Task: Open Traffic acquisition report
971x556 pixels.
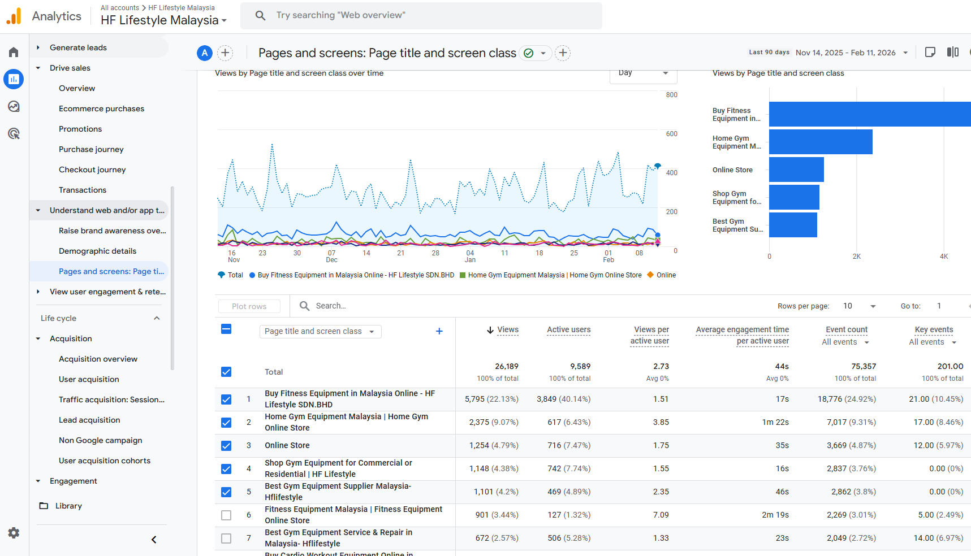Action: click(111, 399)
